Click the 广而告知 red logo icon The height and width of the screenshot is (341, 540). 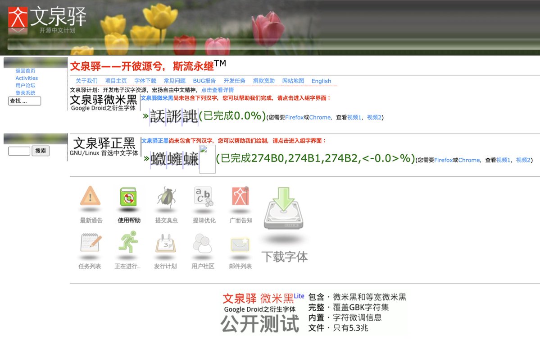pos(241,196)
